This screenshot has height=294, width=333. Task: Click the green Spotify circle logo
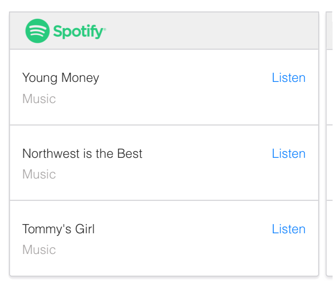37,31
